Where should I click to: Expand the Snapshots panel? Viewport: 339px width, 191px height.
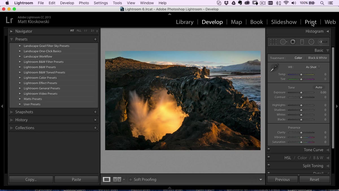click(11, 112)
